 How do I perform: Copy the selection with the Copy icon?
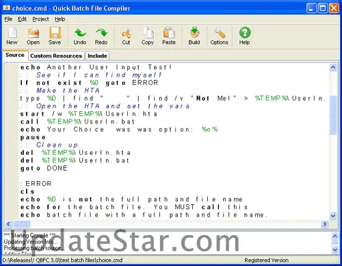click(148, 36)
